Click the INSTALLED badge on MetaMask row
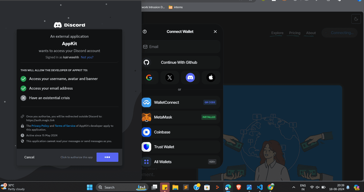 coord(209,117)
